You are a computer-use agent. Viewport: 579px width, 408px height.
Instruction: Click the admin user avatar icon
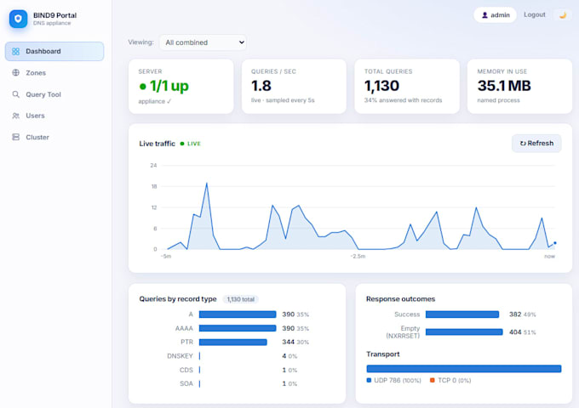[484, 15]
